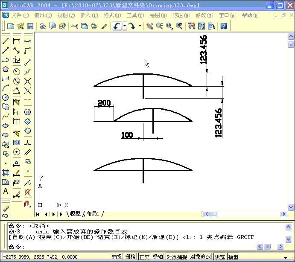The image size is (295, 262).
Task: Click the Redo arrow button
Action: (x=132, y=26)
